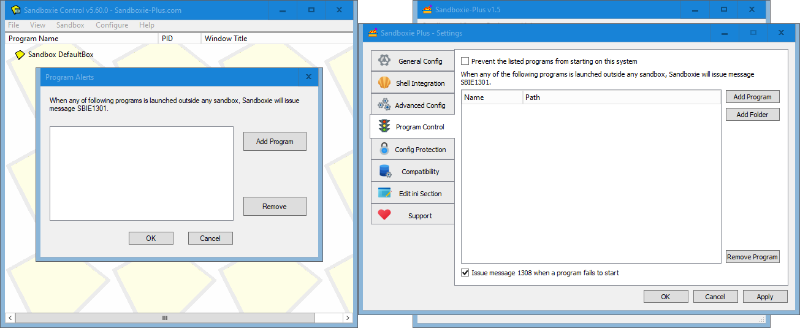Enable Prevent the listed programs from starting
The image size is (800, 328).
click(465, 61)
